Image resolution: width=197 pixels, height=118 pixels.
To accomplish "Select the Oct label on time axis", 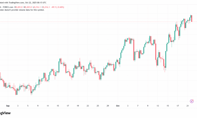I will 118,106.
